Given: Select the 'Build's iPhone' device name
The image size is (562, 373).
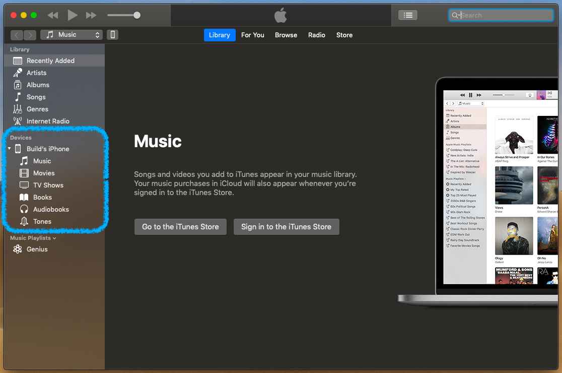Looking at the screenshot, I should [x=48, y=149].
